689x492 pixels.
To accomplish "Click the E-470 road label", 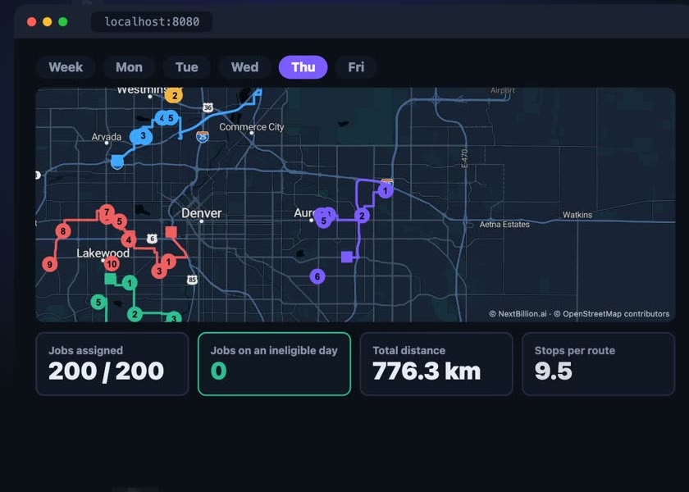I will 465,158.
